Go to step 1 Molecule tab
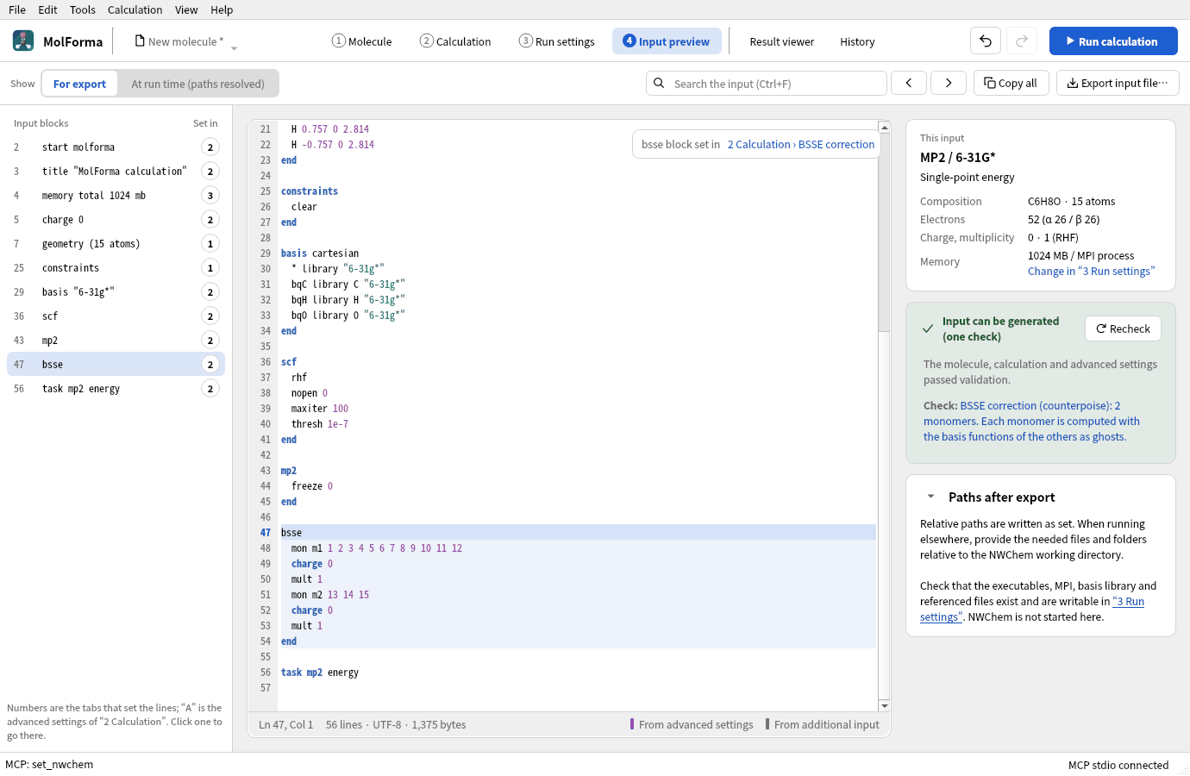The image size is (1190, 776). click(x=362, y=41)
